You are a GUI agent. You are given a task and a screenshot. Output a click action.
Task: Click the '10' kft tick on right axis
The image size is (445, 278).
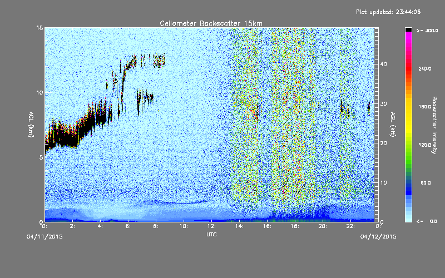pos(383,183)
